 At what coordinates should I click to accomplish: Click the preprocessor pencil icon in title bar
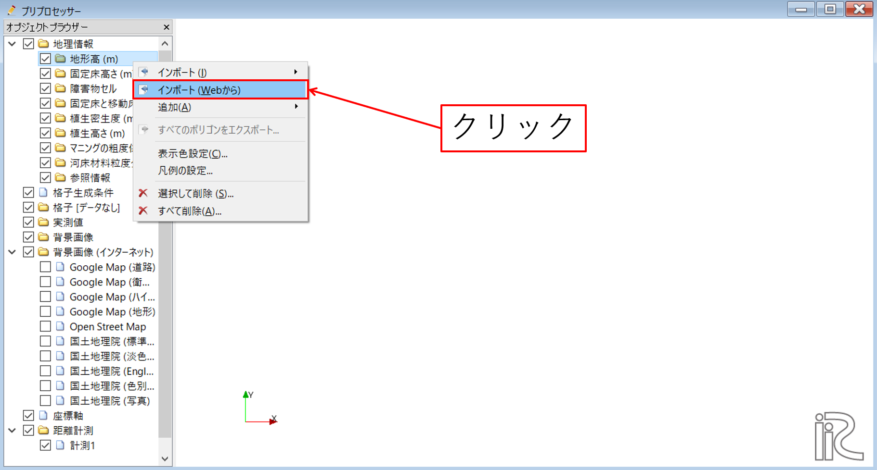coord(11,10)
